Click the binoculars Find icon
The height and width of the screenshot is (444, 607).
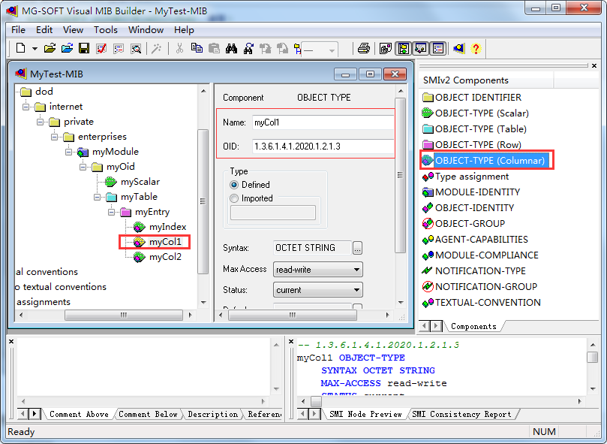[x=231, y=49]
